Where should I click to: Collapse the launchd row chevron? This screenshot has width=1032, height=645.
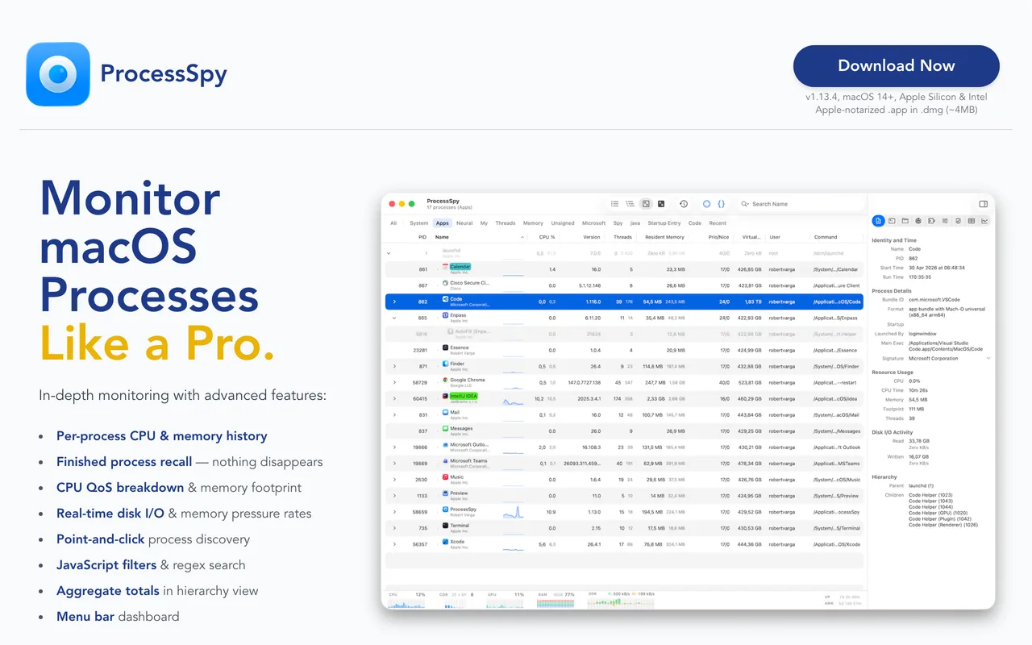click(389, 253)
